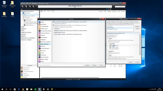Open Menú y Vistas category

[44, 59]
